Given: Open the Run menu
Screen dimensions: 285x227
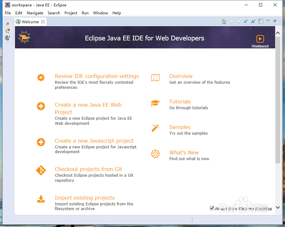Looking at the screenshot, I should click(85, 13).
